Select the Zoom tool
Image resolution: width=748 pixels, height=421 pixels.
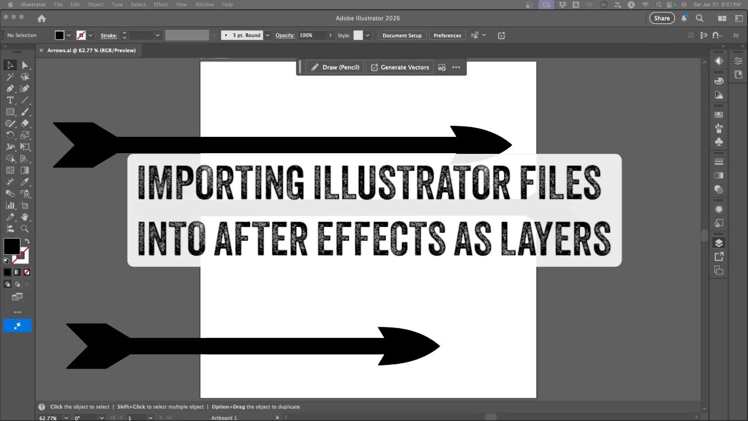point(25,229)
